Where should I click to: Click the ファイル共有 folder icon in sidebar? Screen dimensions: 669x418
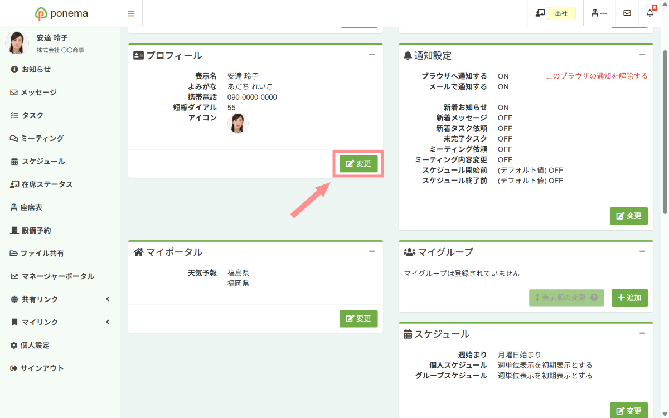click(x=14, y=254)
